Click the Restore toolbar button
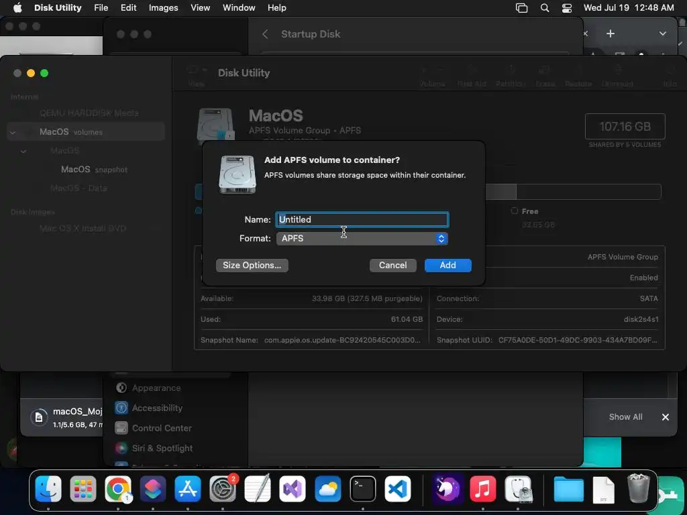This screenshot has width=687, height=515. [578, 76]
